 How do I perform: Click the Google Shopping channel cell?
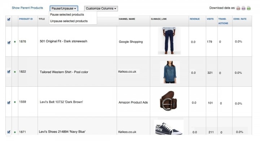pos(131,42)
